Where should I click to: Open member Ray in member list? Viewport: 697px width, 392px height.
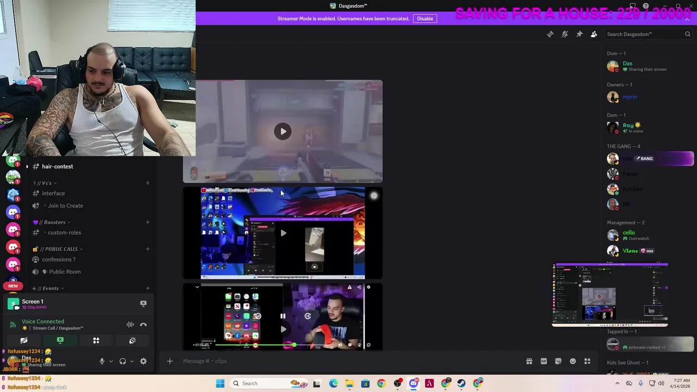649,127
